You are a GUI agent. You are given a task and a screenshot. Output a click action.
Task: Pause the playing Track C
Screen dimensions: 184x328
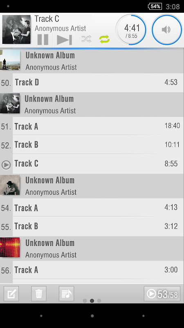tap(43, 39)
